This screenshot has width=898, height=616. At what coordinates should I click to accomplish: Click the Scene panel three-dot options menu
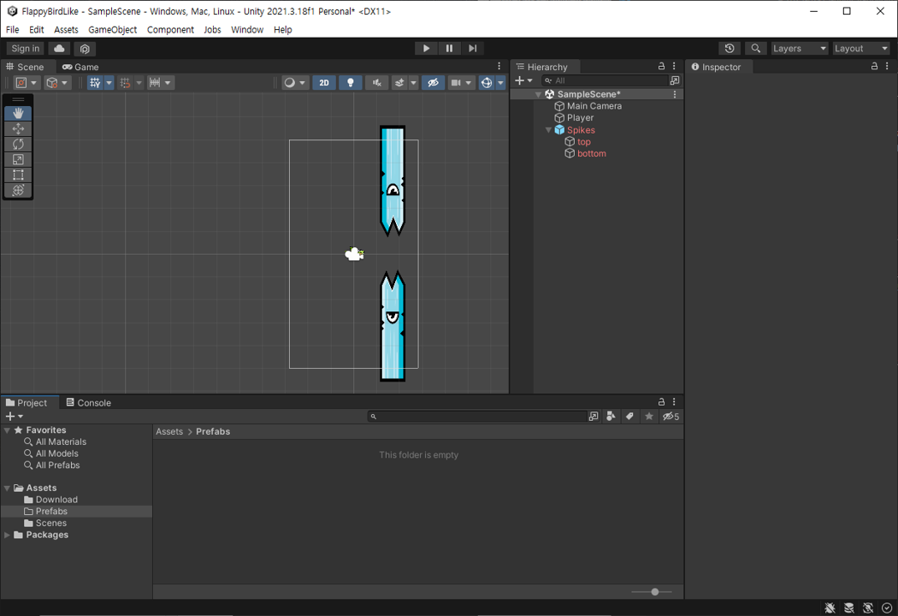coord(499,67)
